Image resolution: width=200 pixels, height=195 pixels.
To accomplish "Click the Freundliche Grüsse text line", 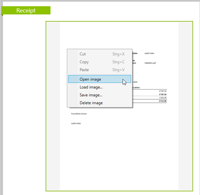I will click(79, 114).
